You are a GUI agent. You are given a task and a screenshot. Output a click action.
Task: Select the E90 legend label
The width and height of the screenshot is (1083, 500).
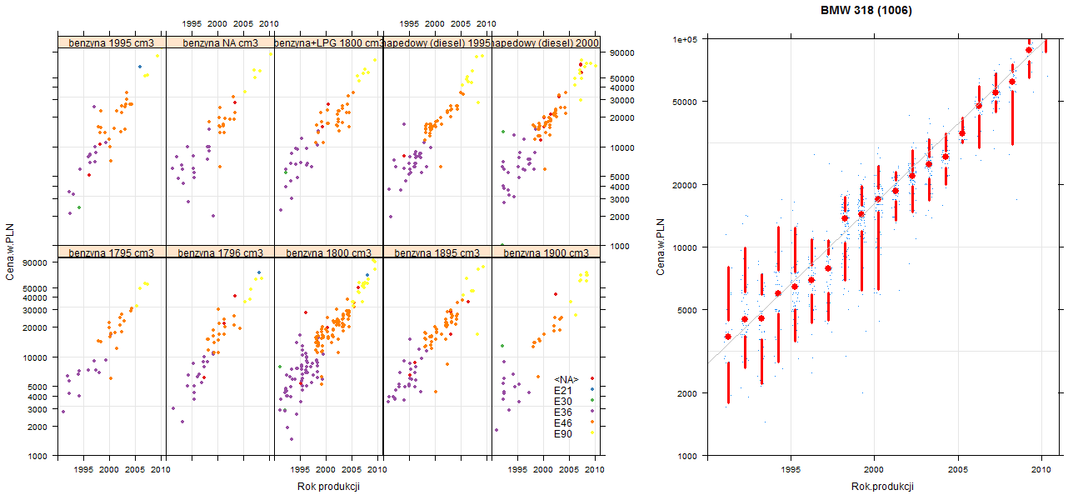coord(563,433)
